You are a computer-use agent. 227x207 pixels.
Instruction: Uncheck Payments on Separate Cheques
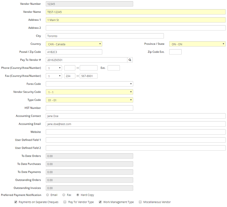(x=15, y=202)
